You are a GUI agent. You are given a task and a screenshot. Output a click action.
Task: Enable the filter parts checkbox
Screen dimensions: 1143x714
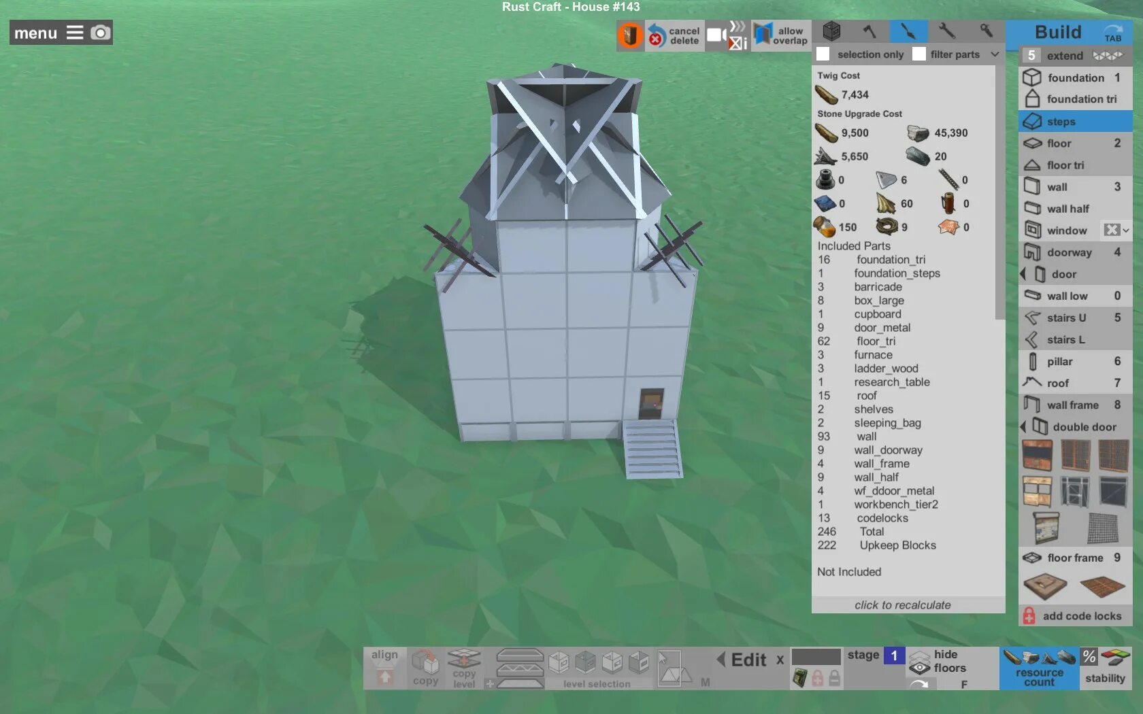tap(919, 54)
